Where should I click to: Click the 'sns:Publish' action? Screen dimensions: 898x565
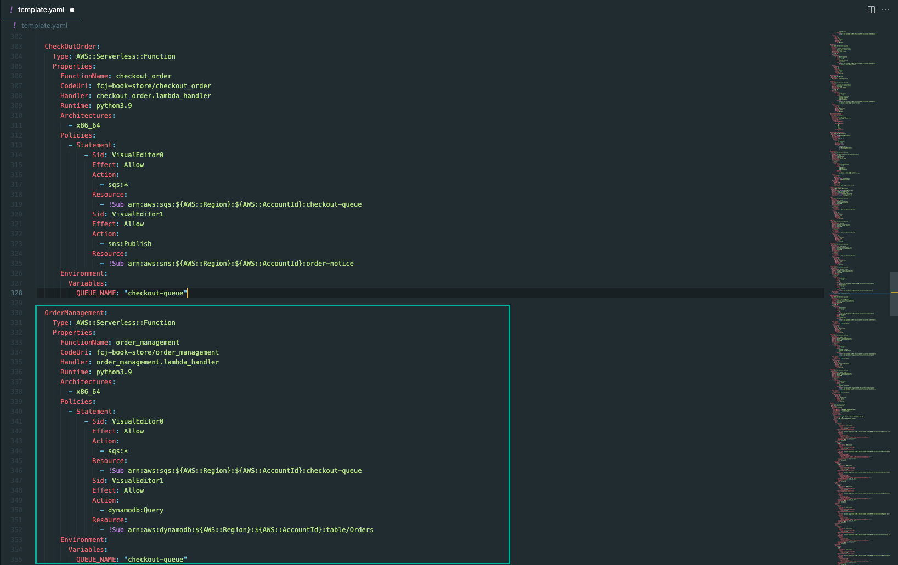point(129,244)
